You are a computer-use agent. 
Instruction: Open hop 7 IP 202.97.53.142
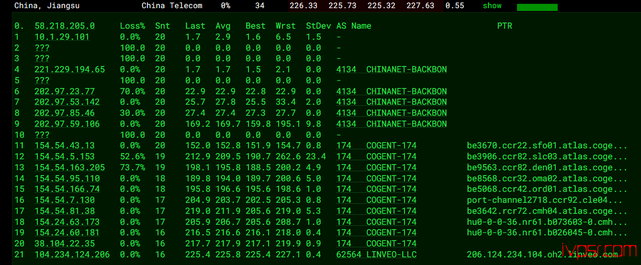point(67,102)
